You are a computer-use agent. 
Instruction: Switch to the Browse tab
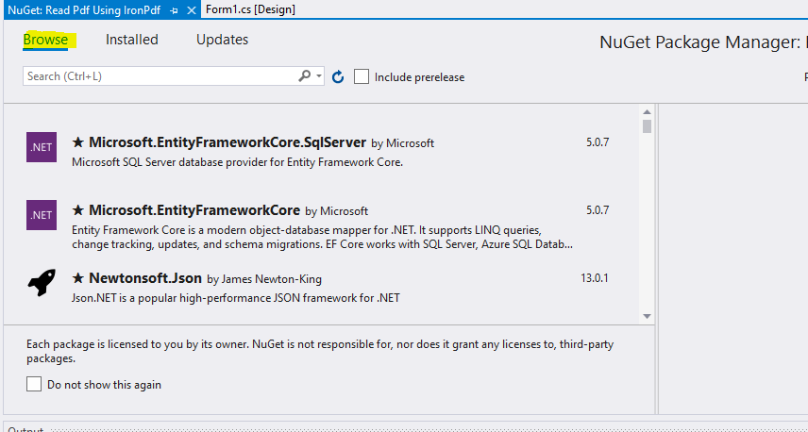click(x=46, y=40)
